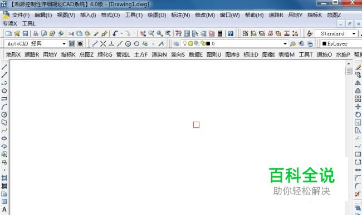The image size is (362, 215).
Task: Expand the undo history dropdown arrow
Action: pyautogui.click(x=121, y=33)
